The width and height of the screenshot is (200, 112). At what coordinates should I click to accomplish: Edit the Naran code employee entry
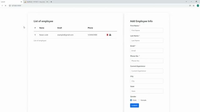click(x=110, y=35)
